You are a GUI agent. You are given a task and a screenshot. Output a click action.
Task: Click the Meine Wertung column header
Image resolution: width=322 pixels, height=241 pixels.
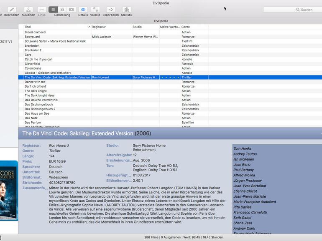(169, 27)
